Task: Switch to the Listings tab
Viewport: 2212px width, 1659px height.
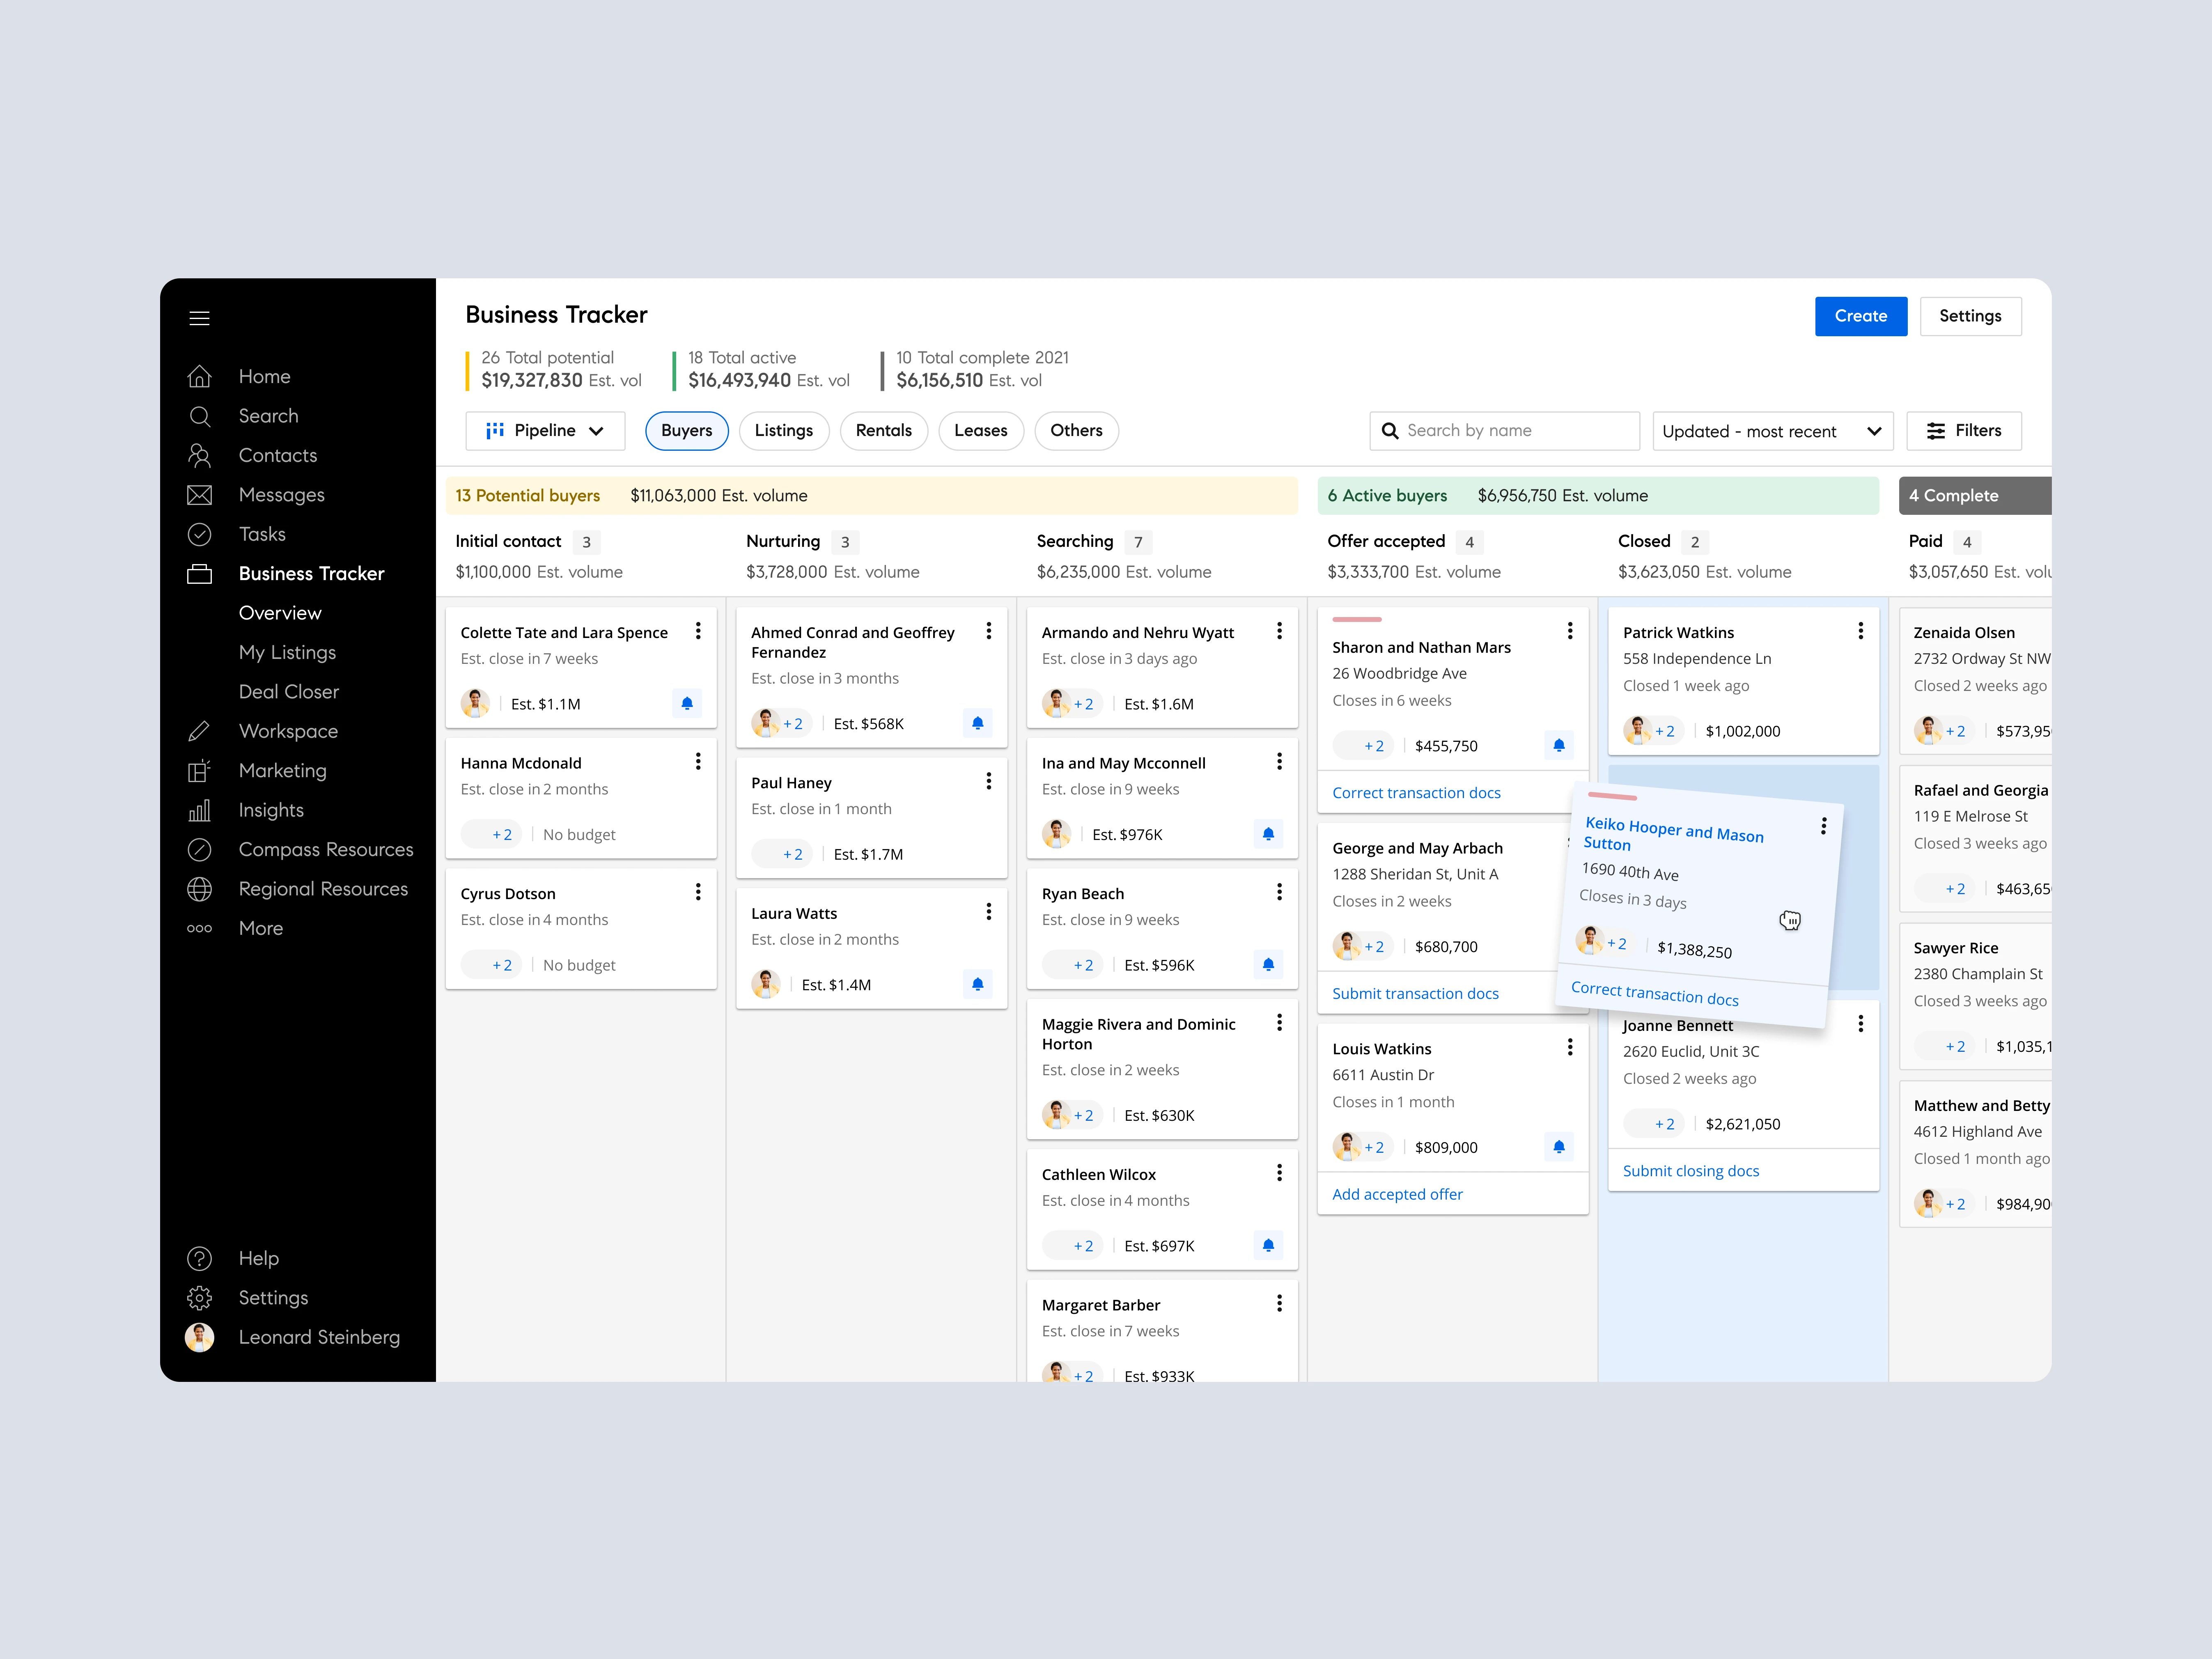Action: pyautogui.click(x=784, y=431)
